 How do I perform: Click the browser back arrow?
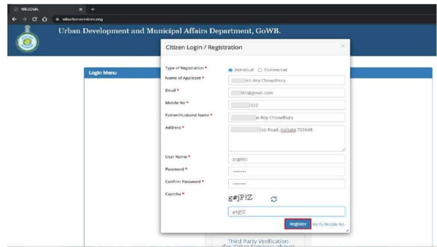(15, 19)
